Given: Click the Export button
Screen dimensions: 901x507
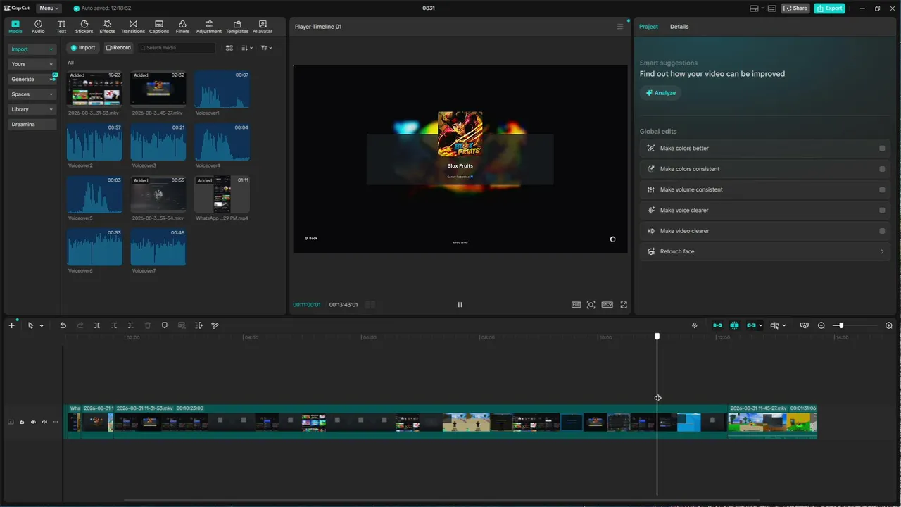Looking at the screenshot, I should point(829,8).
